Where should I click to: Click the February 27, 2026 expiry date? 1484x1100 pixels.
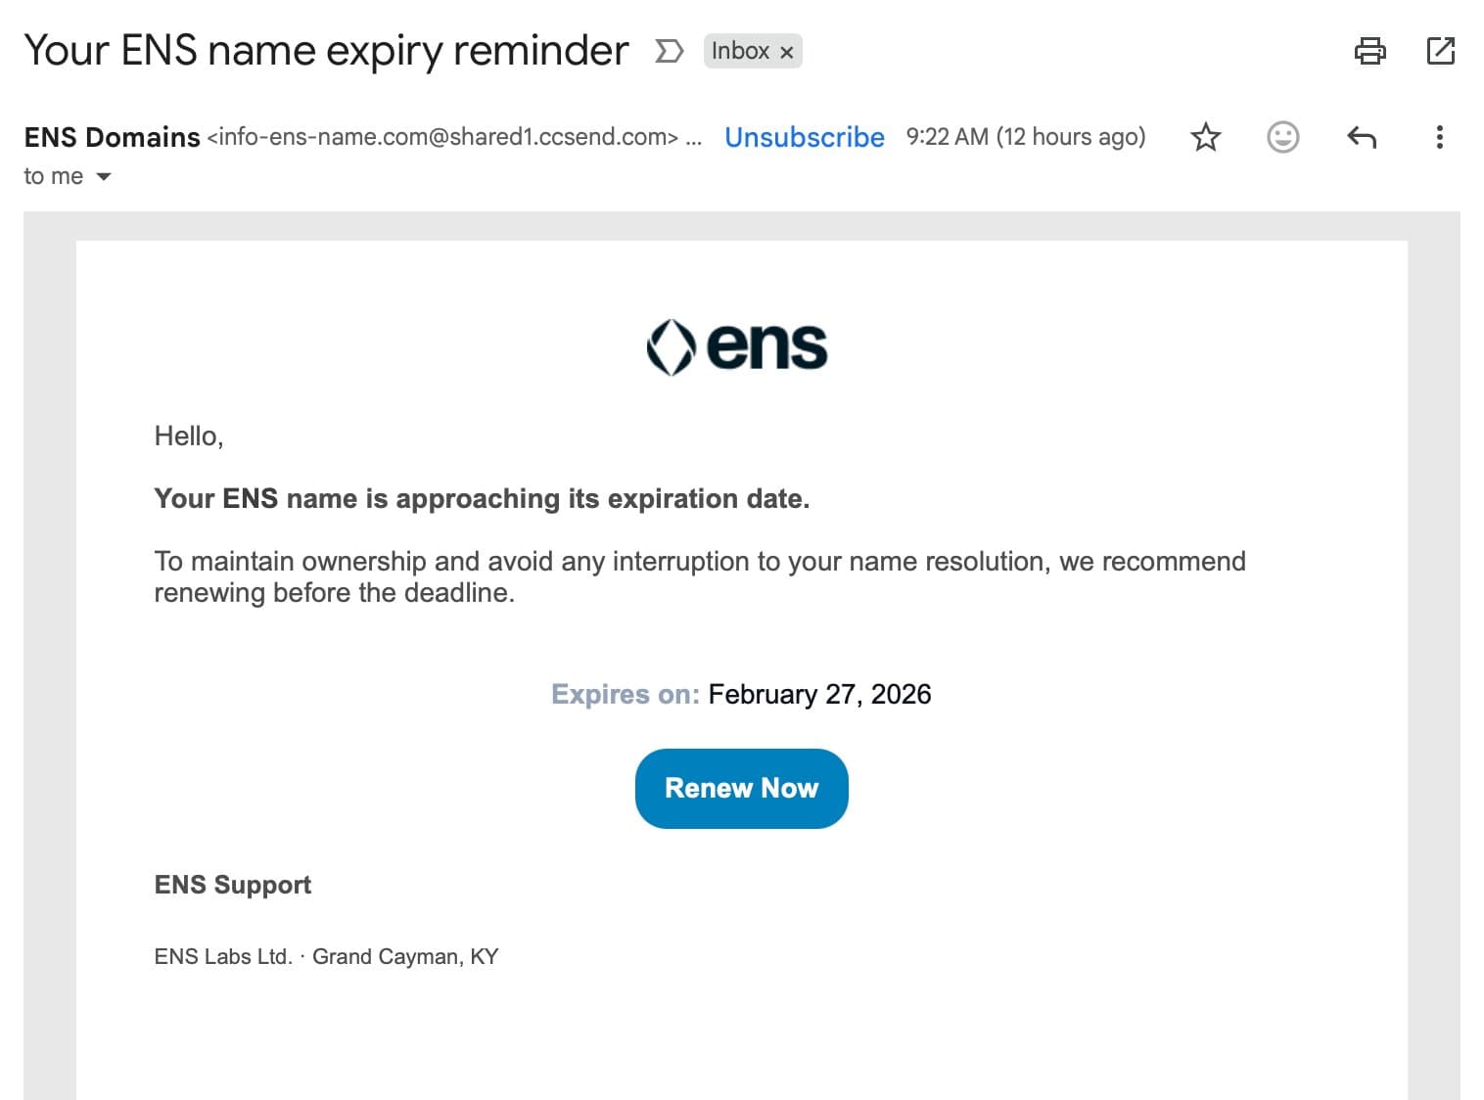pos(819,694)
